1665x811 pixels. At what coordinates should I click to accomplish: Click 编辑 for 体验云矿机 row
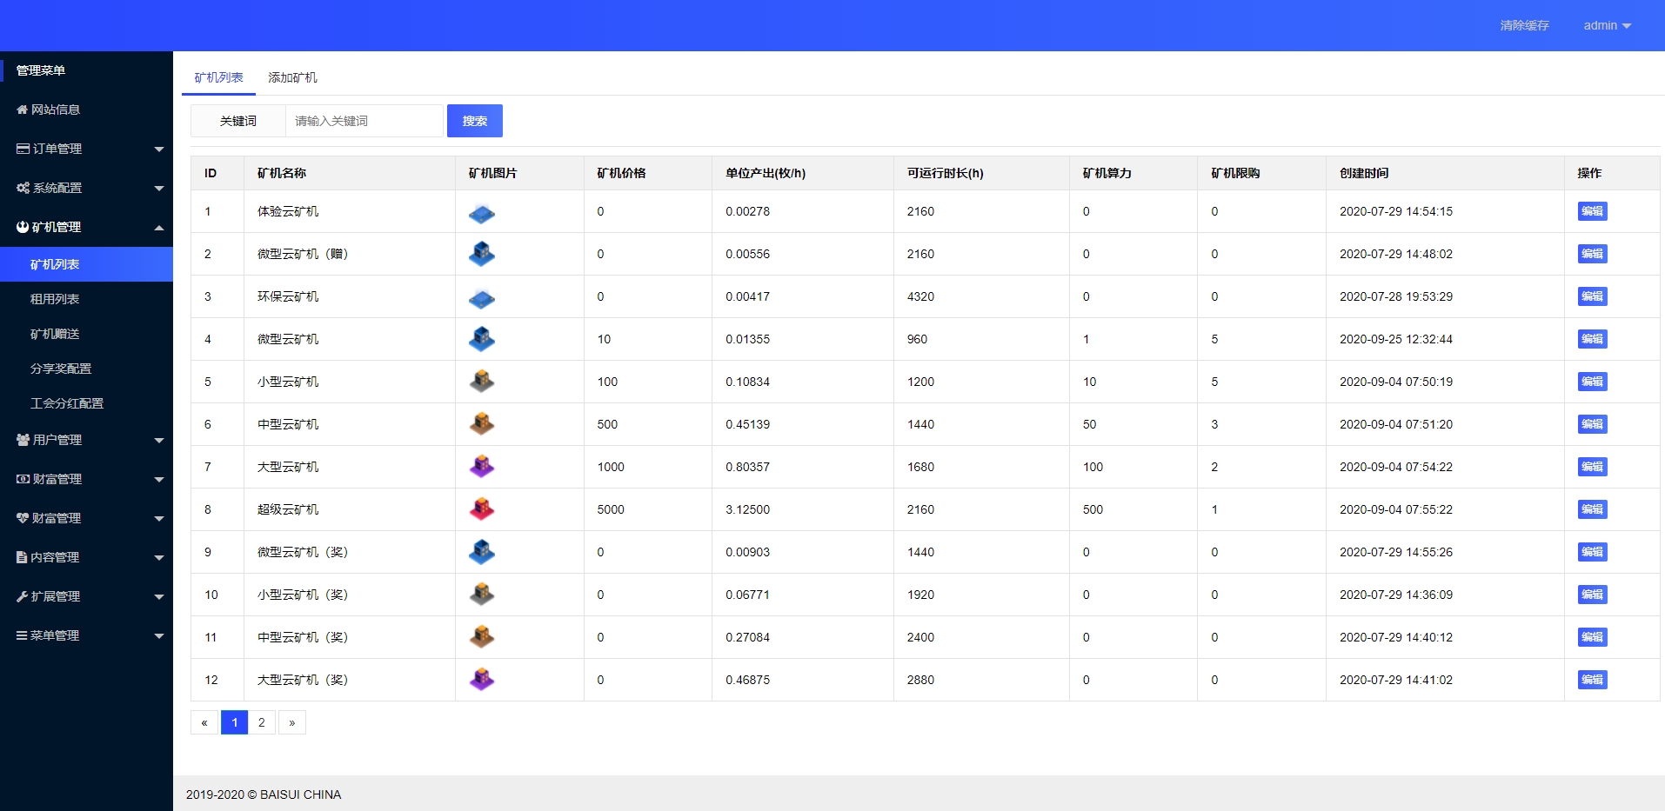tap(1592, 211)
